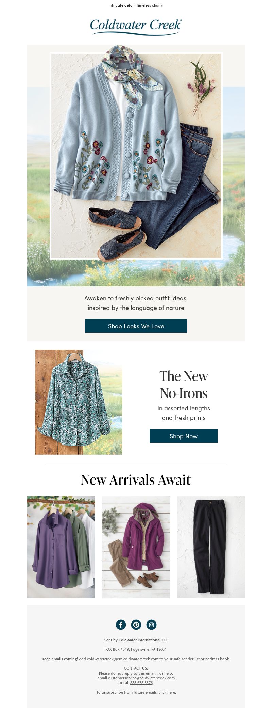Click the customerservice@coldwatercreek.com link
The image size is (272, 709).
click(x=141, y=678)
